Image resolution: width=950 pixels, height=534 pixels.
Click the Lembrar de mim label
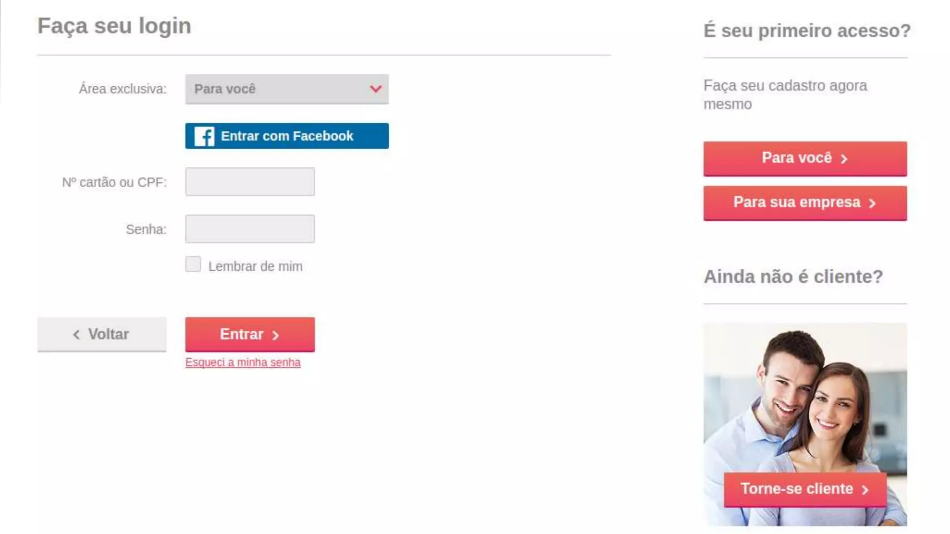pyautogui.click(x=255, y=267)
